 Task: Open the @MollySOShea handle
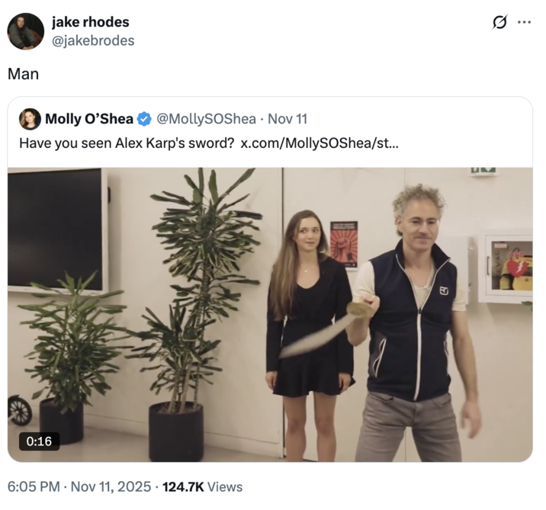pos(207,119)
